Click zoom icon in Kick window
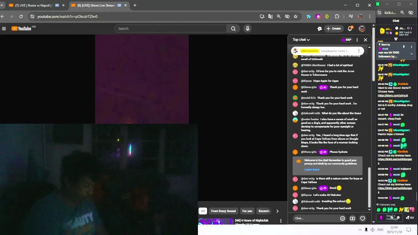 point(402,13)
